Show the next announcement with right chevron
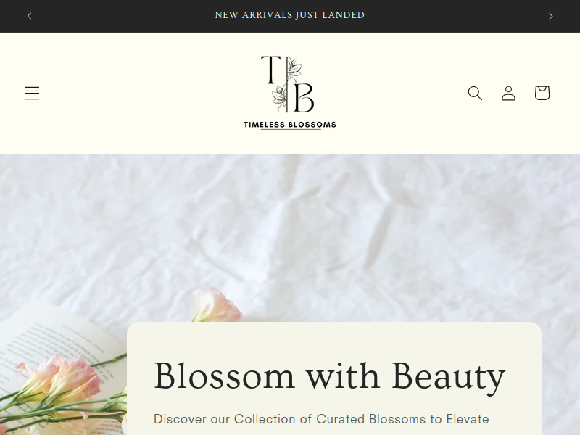This screenshot has height=435, width=580. [x=551, y=16]
